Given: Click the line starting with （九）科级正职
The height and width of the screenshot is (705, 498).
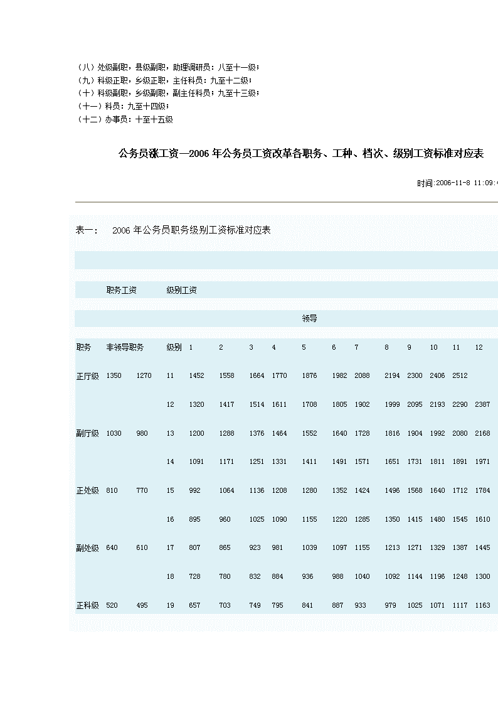Looking at the screenshot, I should point(164,80).
